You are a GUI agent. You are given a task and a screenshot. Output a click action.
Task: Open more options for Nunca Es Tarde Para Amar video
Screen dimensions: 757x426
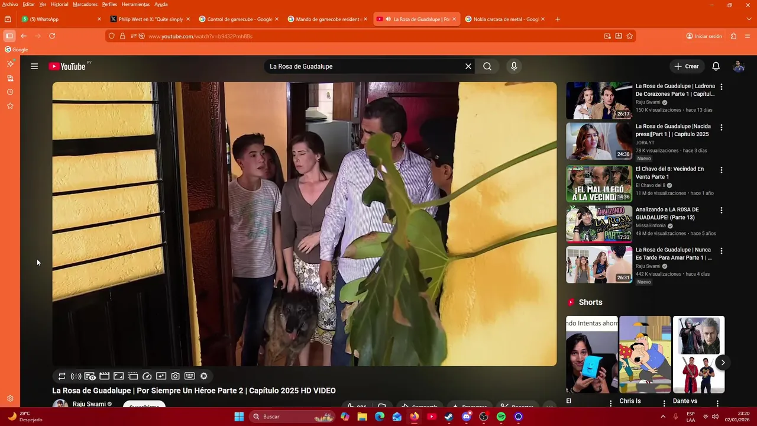point(721,251)
